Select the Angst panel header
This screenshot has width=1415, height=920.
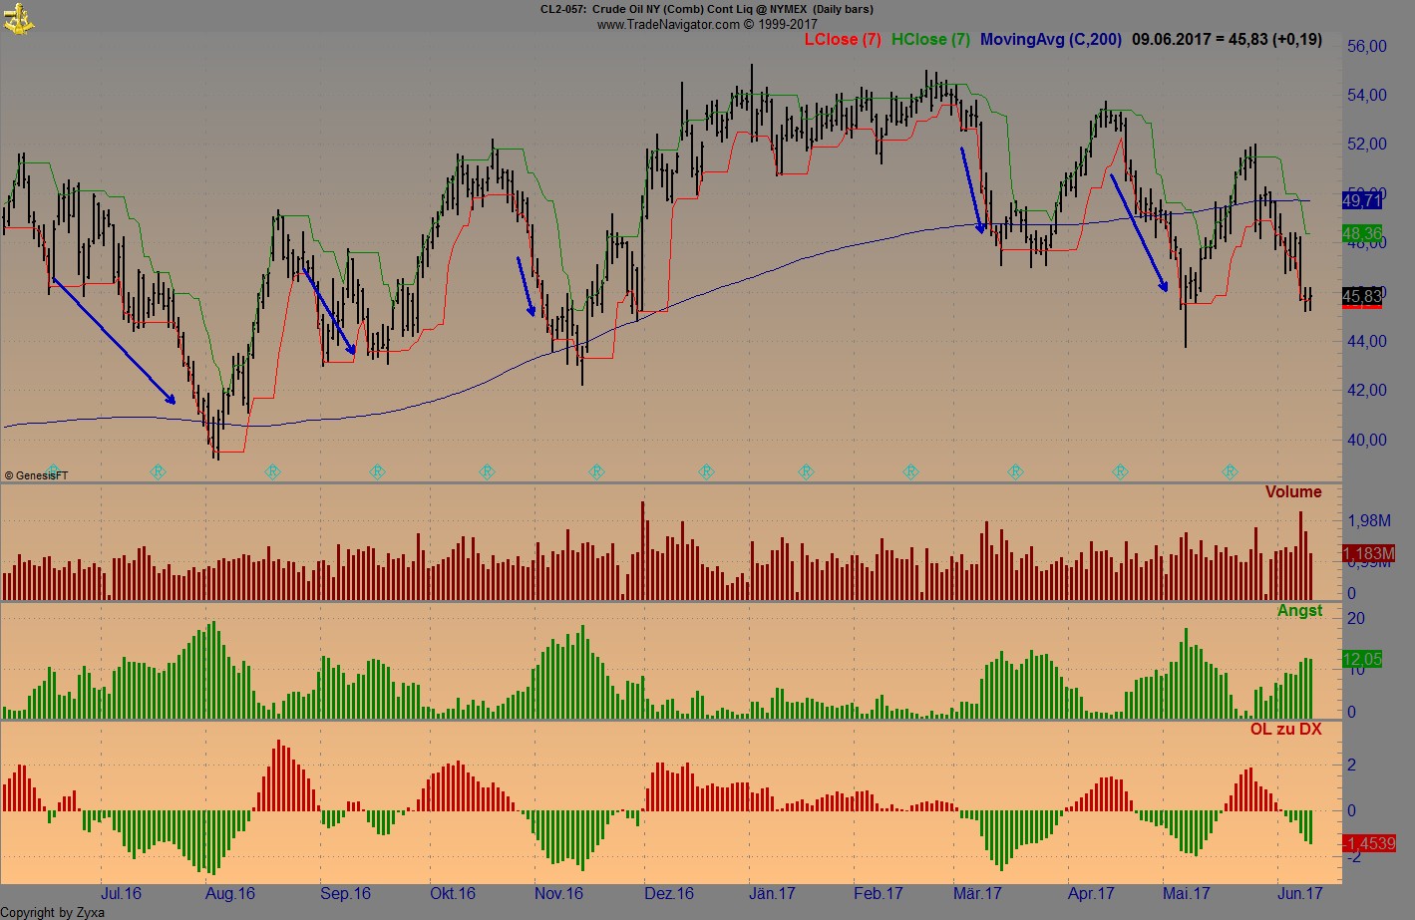click(1300, 610)
